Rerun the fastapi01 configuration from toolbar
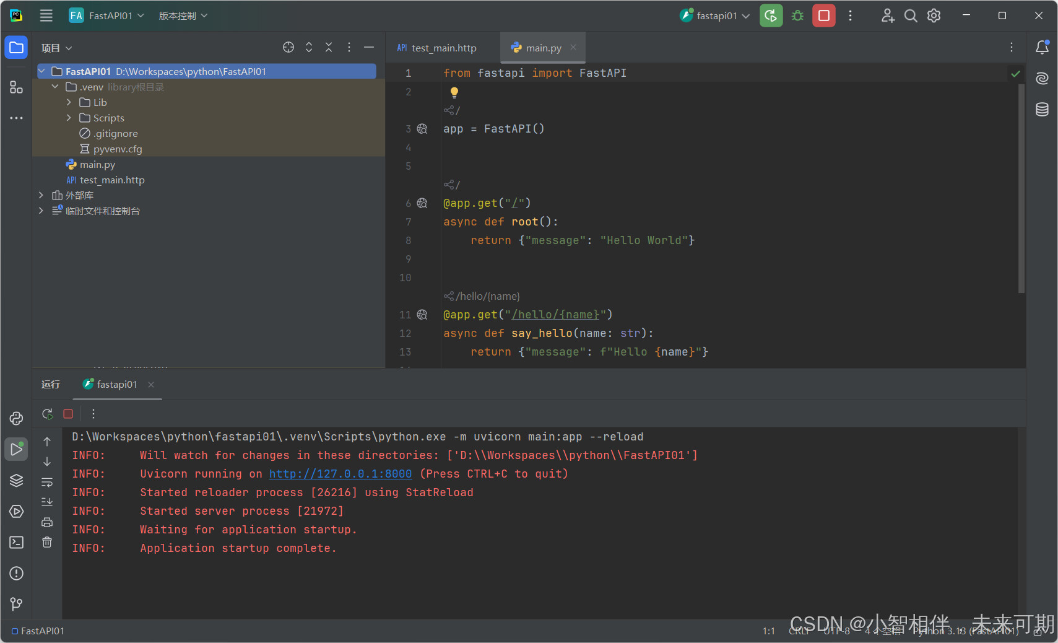This screenshot has height=643, width=1058. [771, 15]
